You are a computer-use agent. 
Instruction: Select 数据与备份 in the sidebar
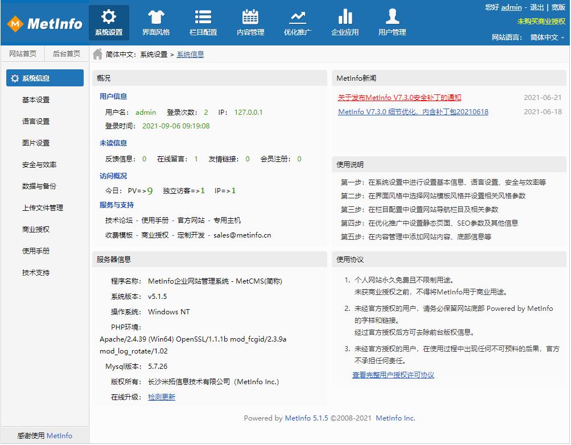coord(39,186)
